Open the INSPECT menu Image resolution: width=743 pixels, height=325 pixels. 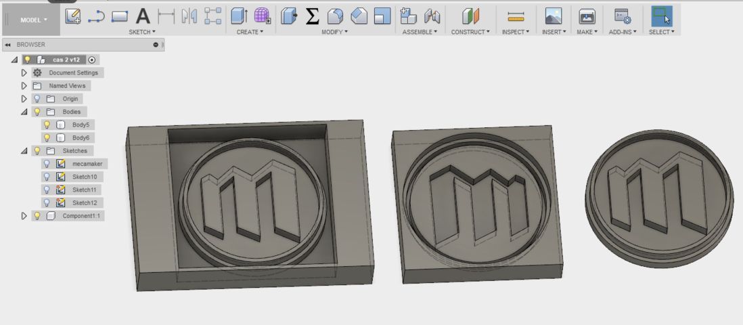(516, 32)
